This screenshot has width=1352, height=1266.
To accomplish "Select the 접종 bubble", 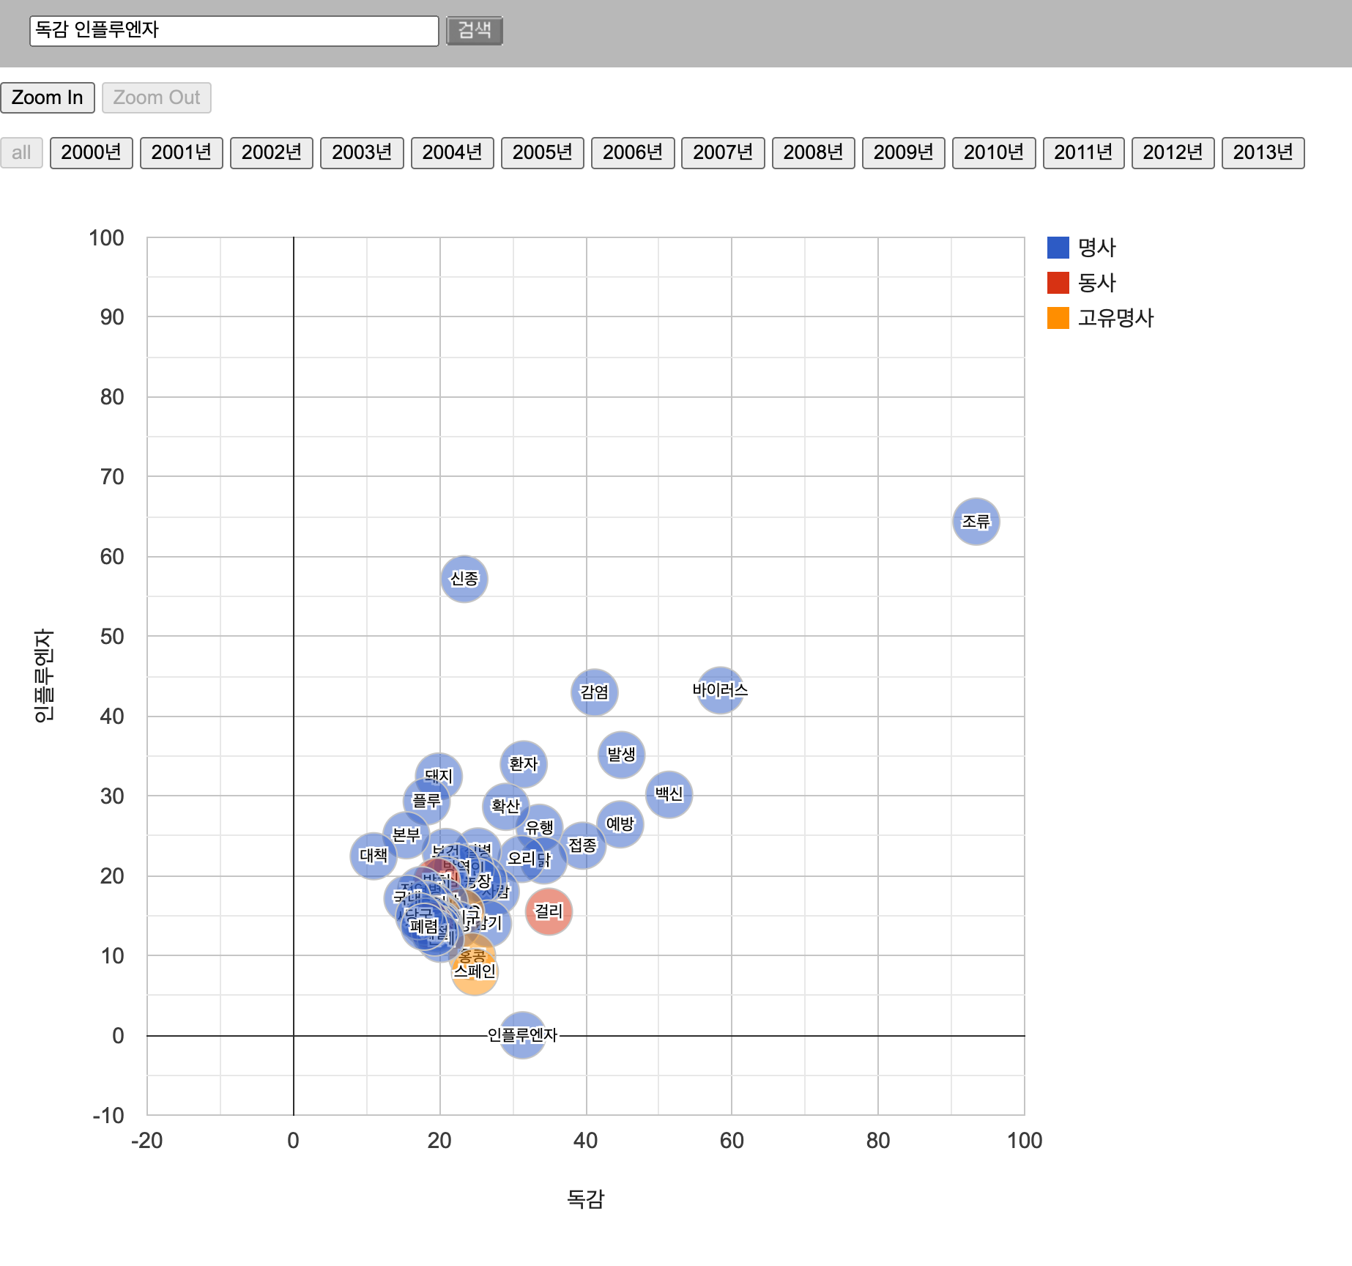I will [583, 845].
